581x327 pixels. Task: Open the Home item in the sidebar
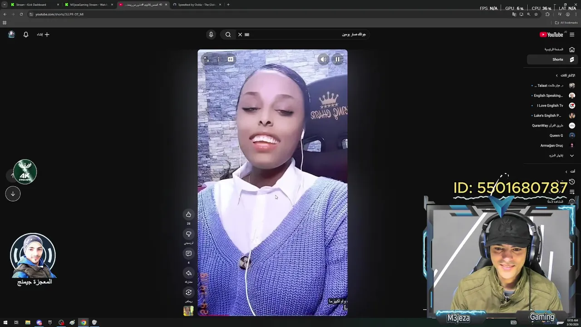pos(551,50)
